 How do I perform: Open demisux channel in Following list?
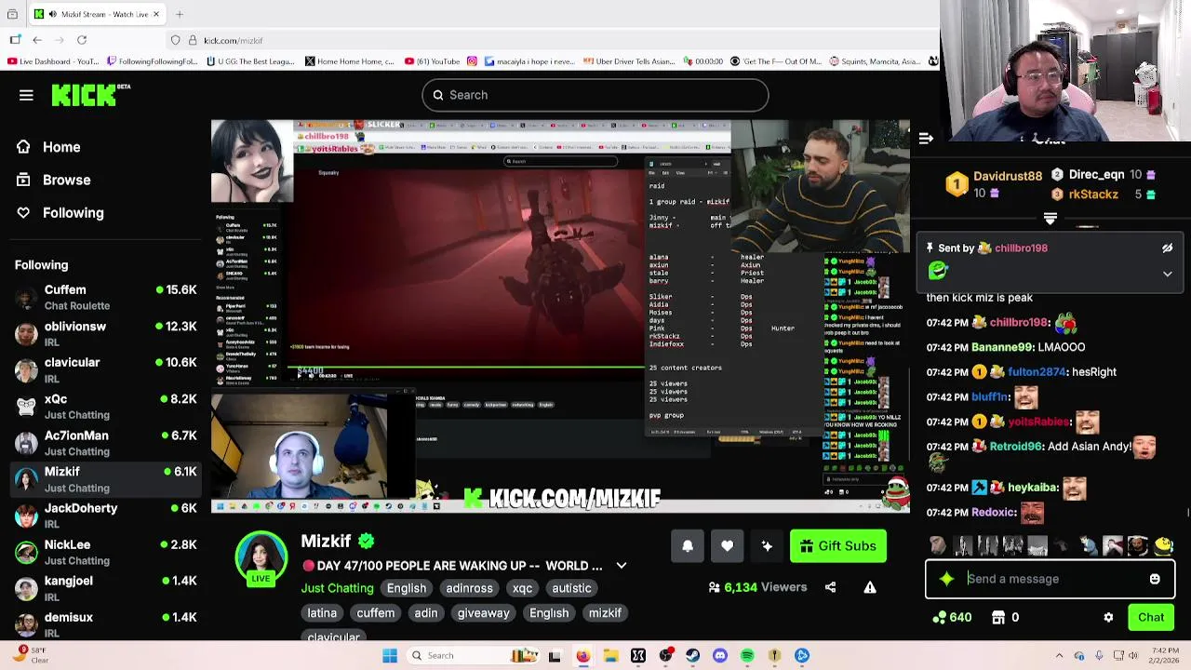click(x=105, y=624)
